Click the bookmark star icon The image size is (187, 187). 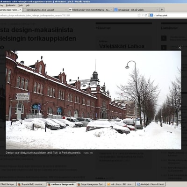pyautogui.click(x=139, y=15)
